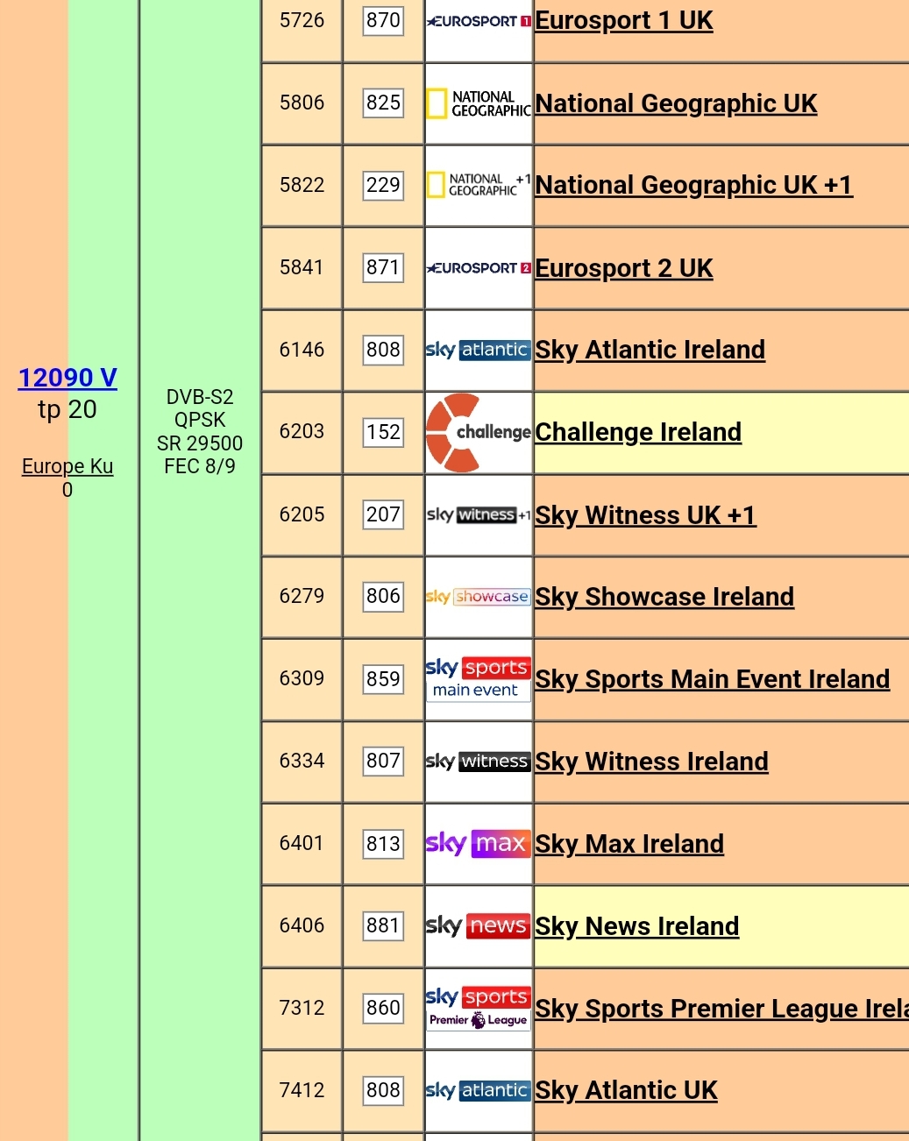
Task: Click the Sky Max logo
Action: click(x=479, y=844)
